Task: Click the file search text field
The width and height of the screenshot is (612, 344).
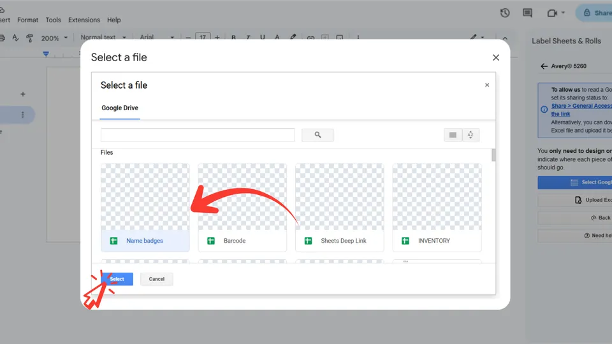Action: [198, 135]
